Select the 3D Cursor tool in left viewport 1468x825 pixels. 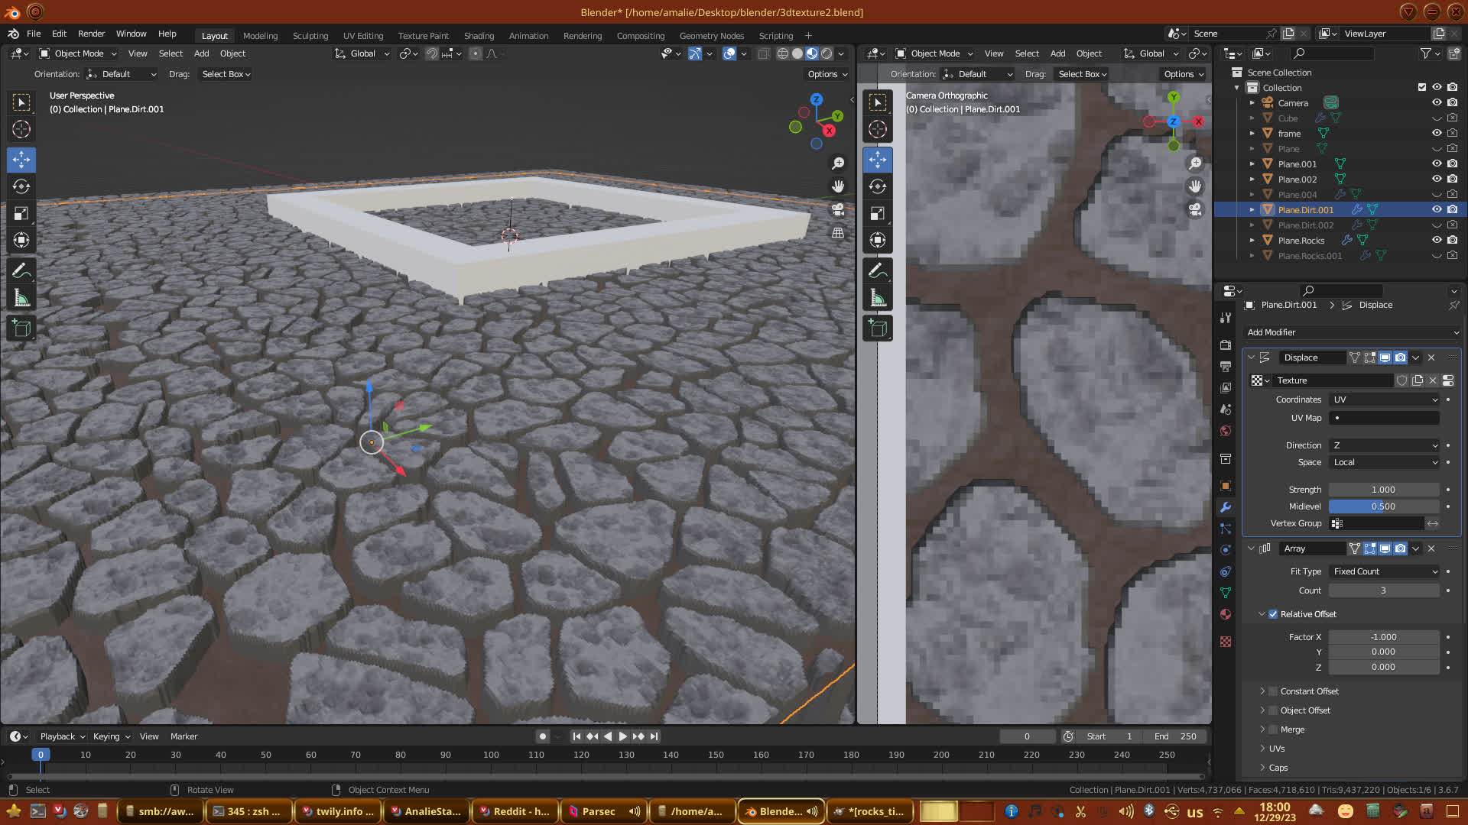(21, 130)
